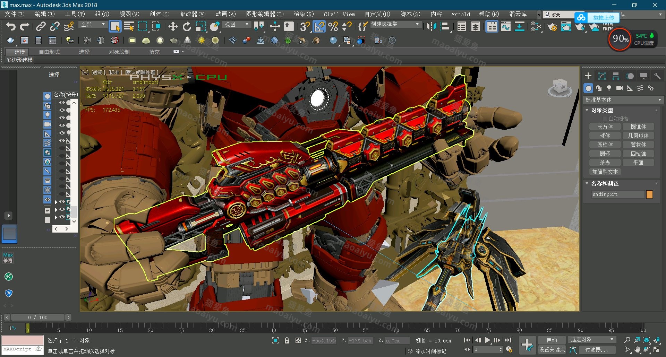Select the Rotate transform tool

pyautogui.click(x=187, y=27)
